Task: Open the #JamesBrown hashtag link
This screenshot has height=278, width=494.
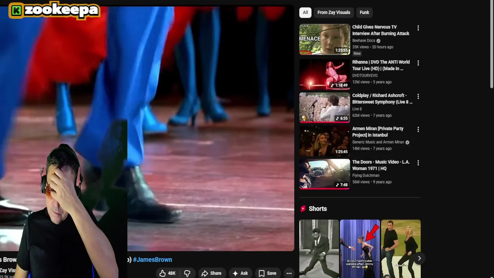Action: 152,260
